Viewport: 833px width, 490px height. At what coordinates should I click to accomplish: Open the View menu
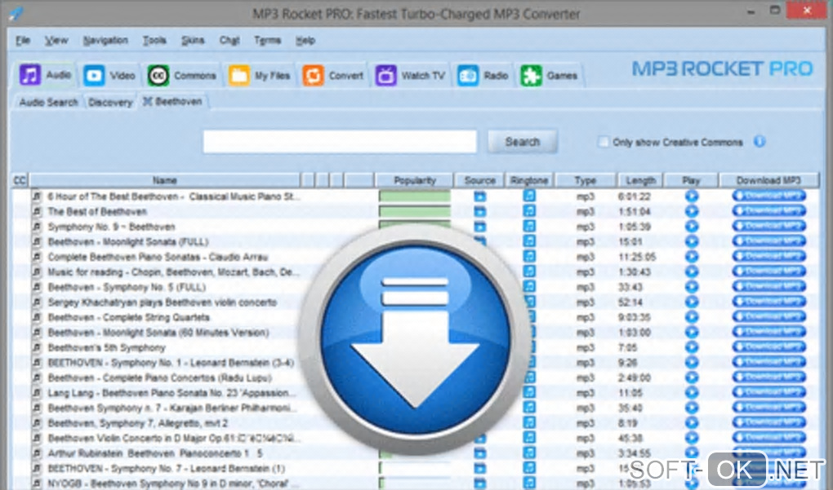[56, 40]
